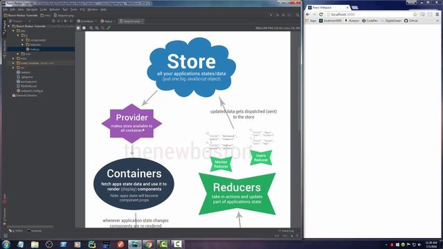Open the File menu
Screen dimensions: 443x249
[5, 10]
